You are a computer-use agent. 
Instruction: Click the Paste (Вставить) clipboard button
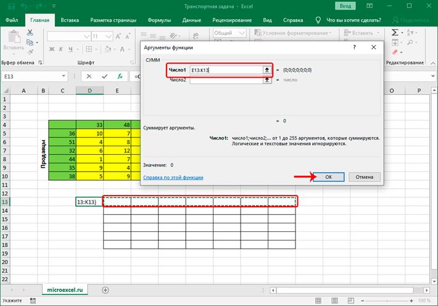pos(14,42)
